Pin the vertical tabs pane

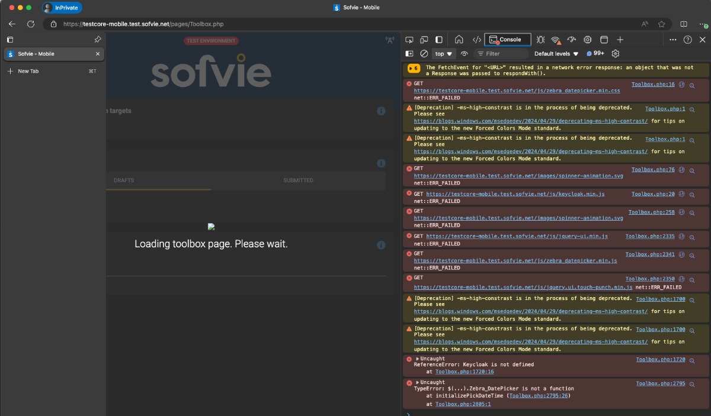98,40
